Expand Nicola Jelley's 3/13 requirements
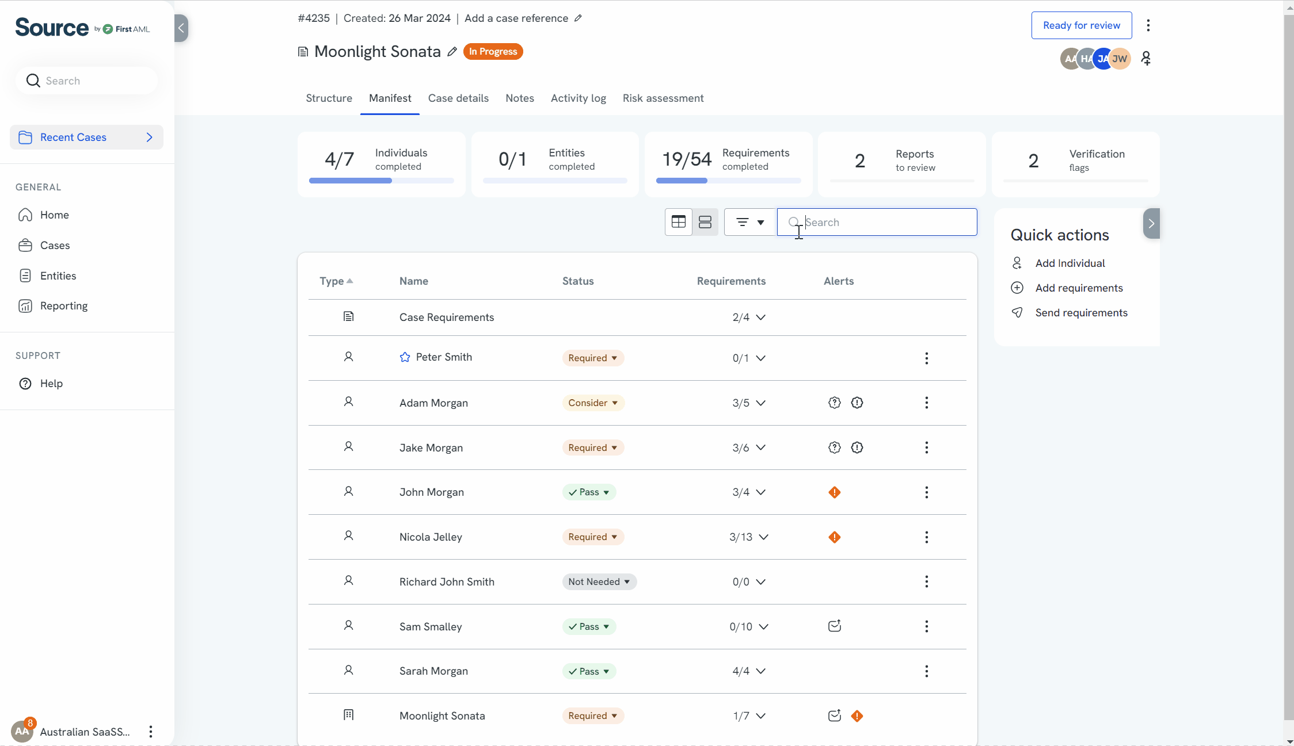This screenshot has width=1294, height=746. coord(763,537)
